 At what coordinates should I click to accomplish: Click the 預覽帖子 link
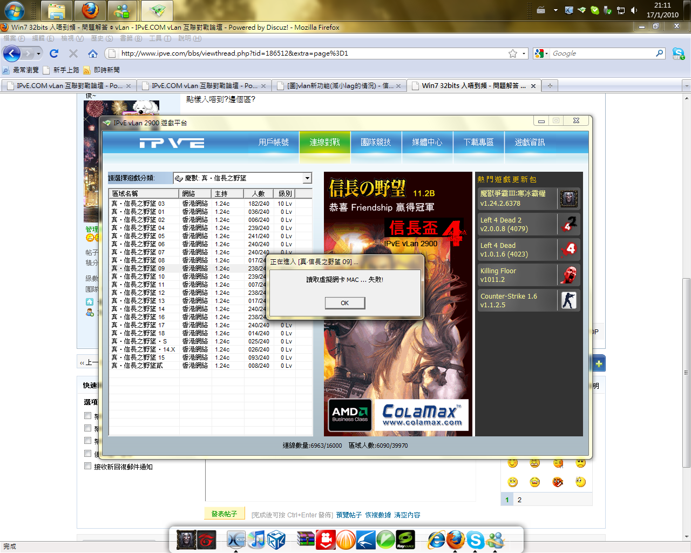(349, 515)
